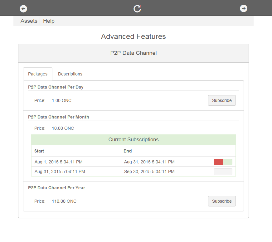
Task: Click the Advanced Features page title
Action: pyautogui.click(x=134, y=36)
